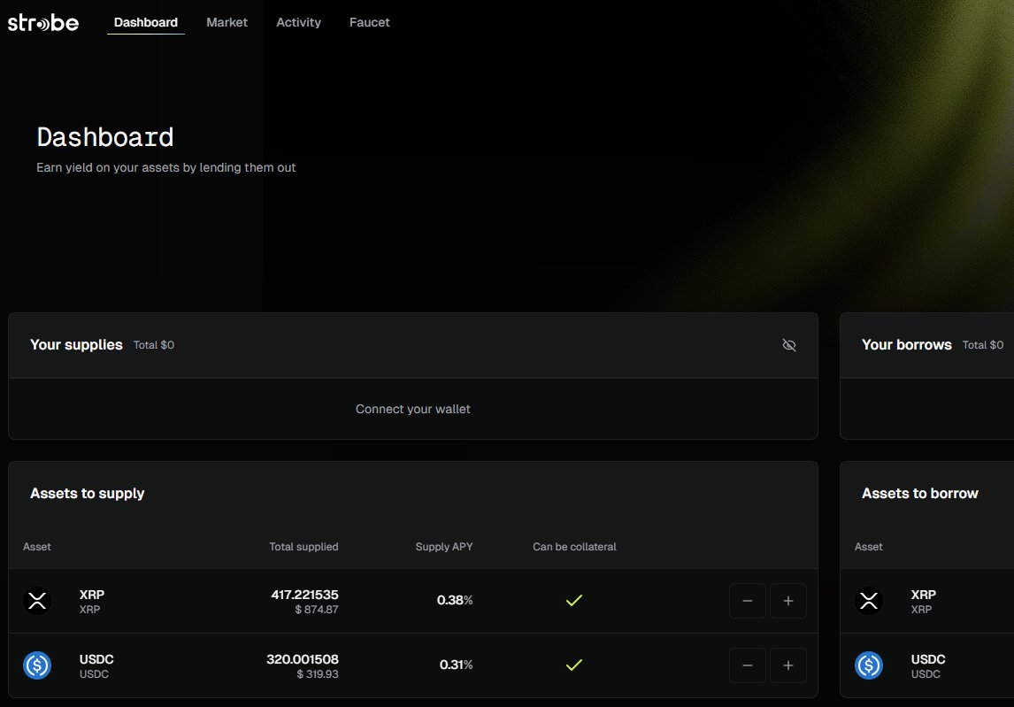The image size is (1014, 707).
Task: Click Total $0 beside Your borrows
Action: tap(983, 345)
